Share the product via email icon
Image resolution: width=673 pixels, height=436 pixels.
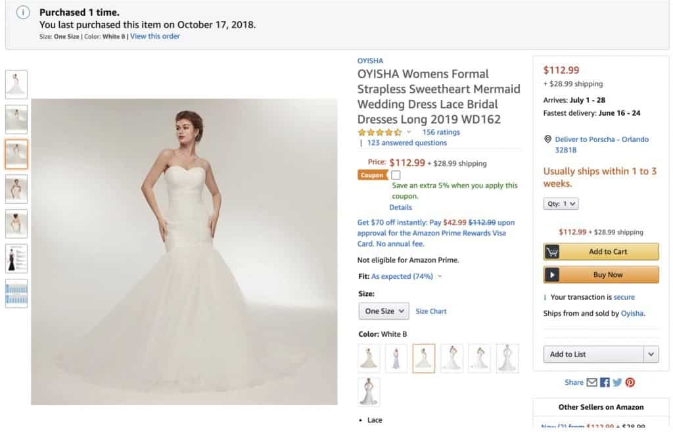pos(592,382)
